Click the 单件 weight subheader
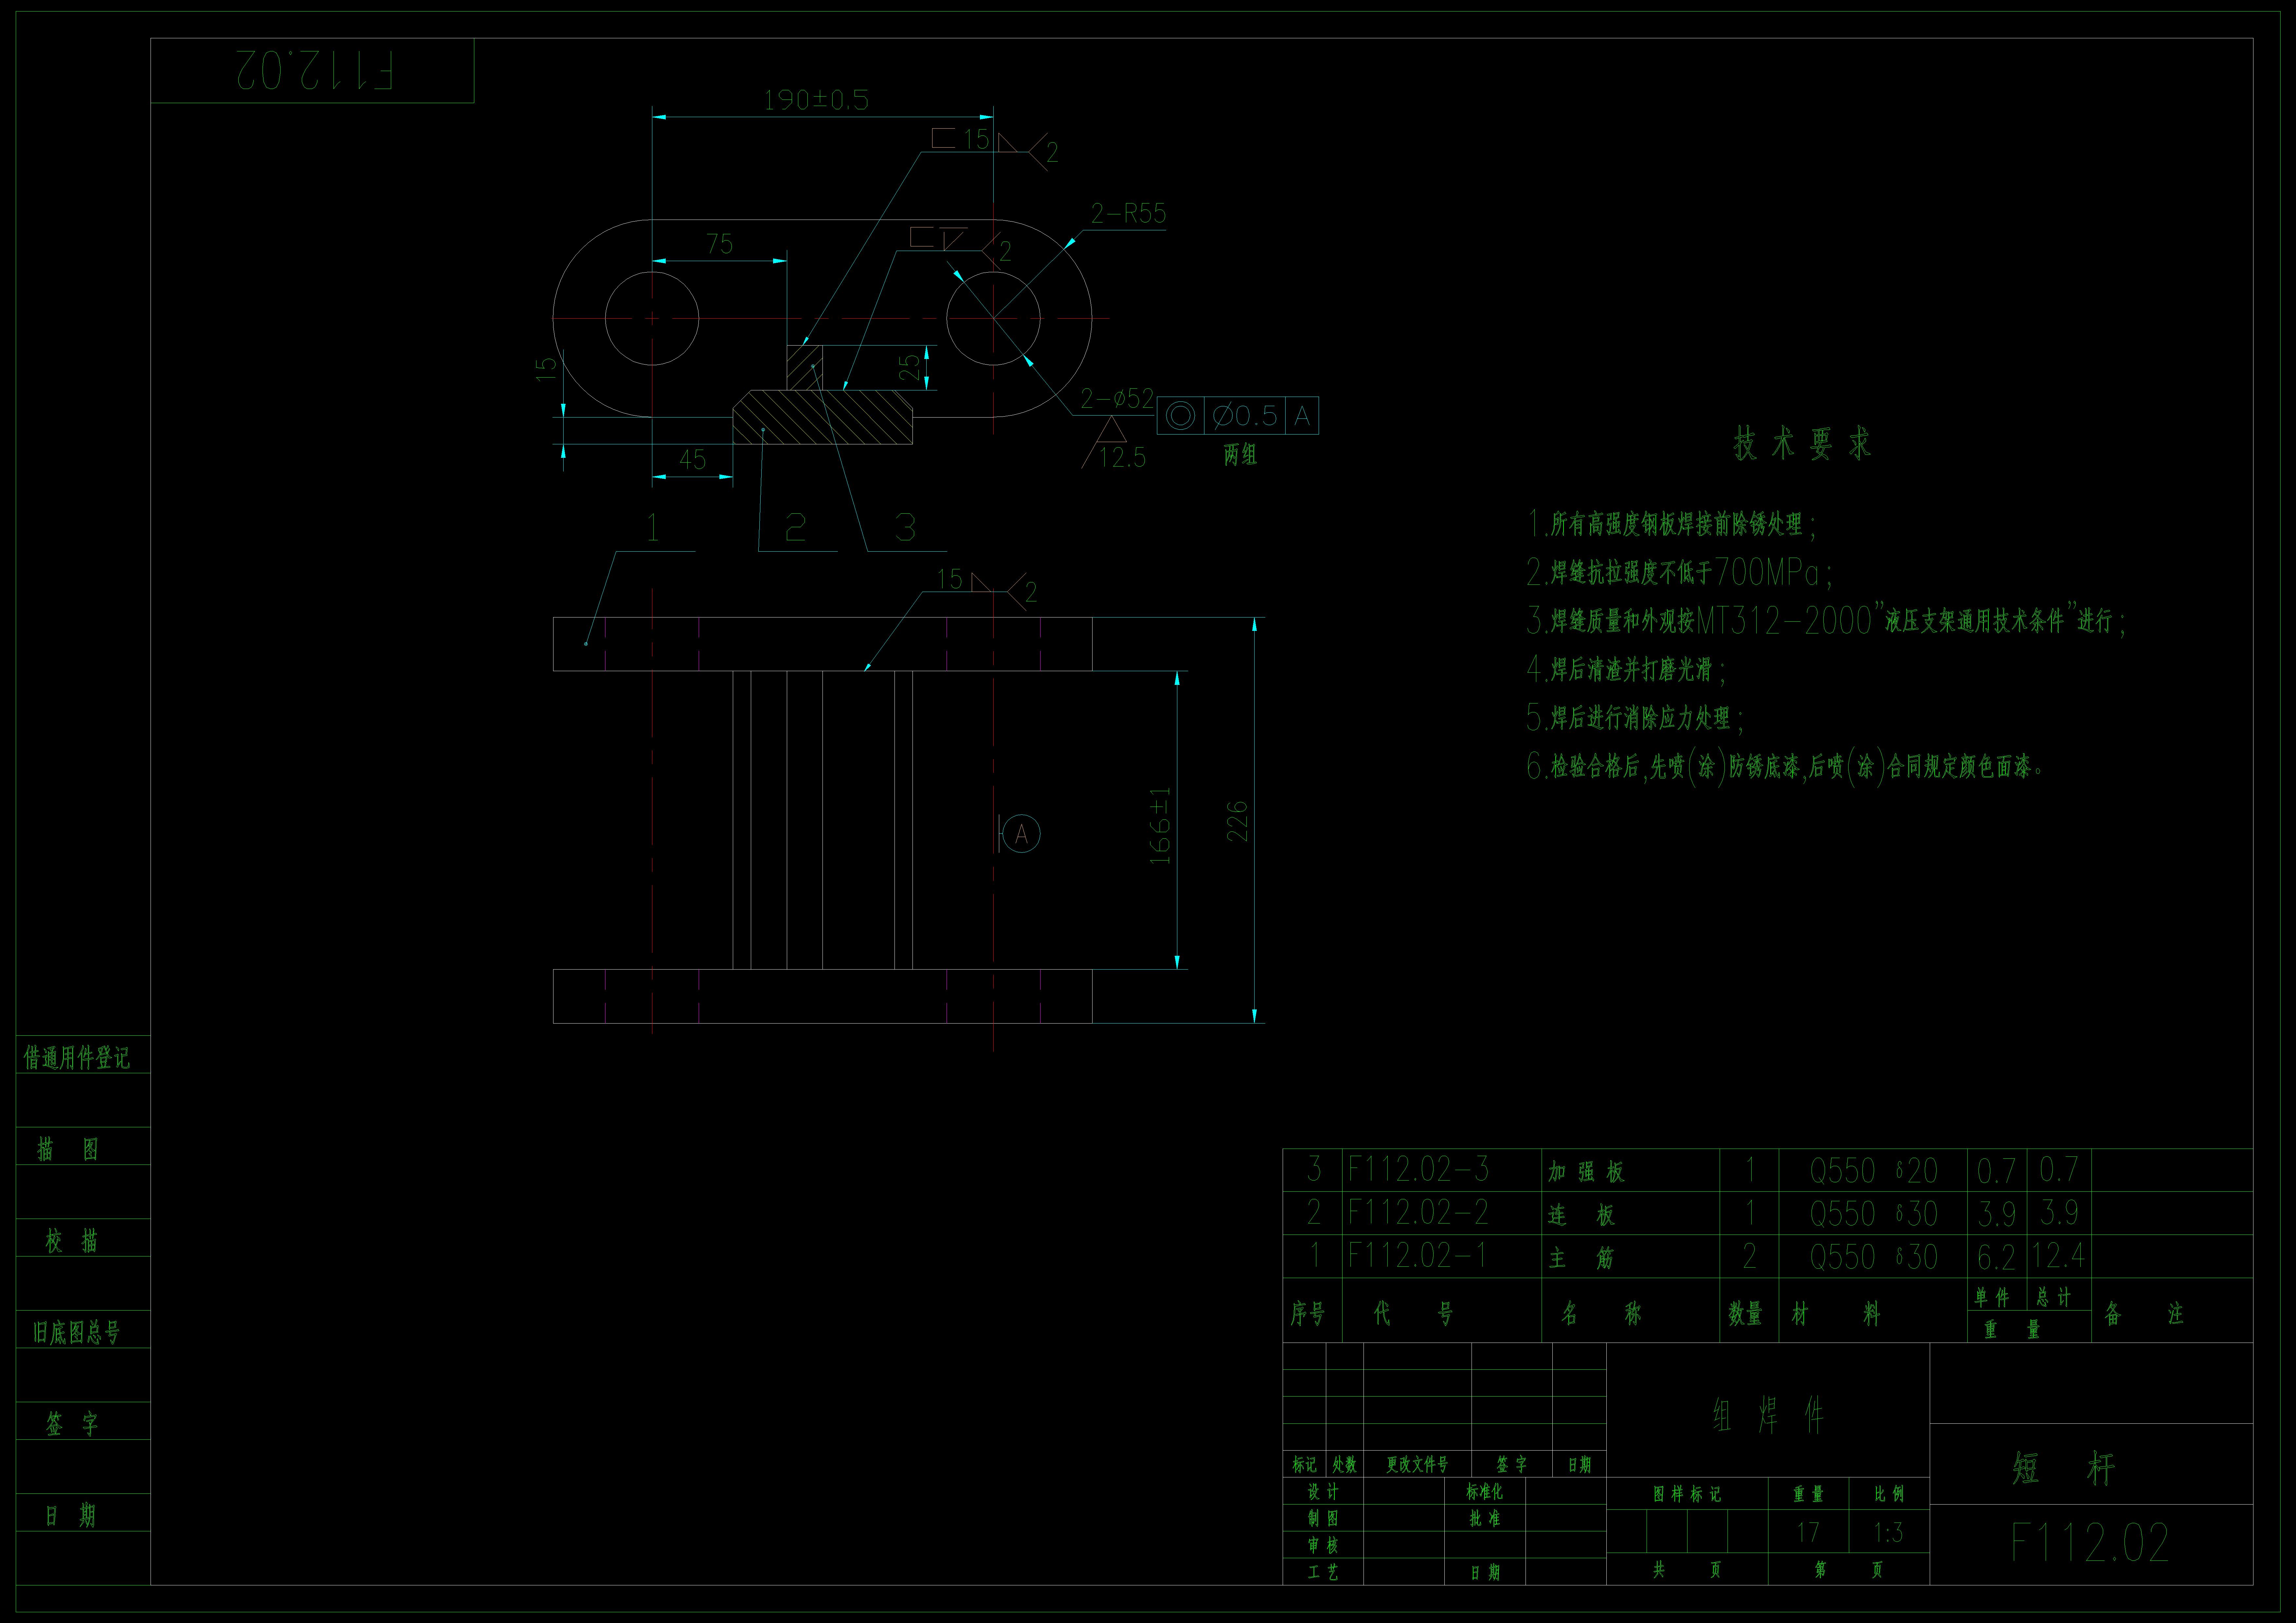The width and height of the screenshot is (2296, 1623). (x=1992, y=1297)
